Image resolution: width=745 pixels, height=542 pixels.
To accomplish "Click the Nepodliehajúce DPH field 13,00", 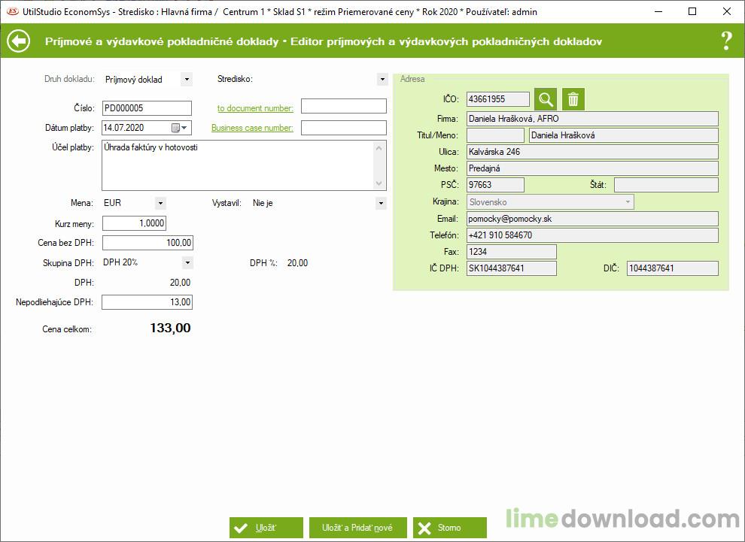I will (x=147, y=302).
